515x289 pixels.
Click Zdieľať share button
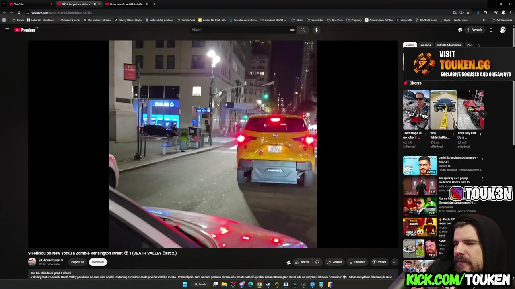(334, 262)
